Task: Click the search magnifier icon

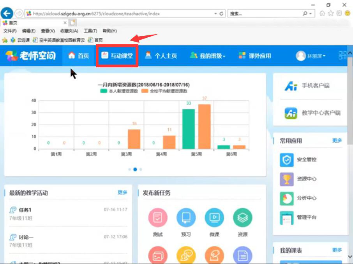Action: pyautogui.click(x=305, y=14)
